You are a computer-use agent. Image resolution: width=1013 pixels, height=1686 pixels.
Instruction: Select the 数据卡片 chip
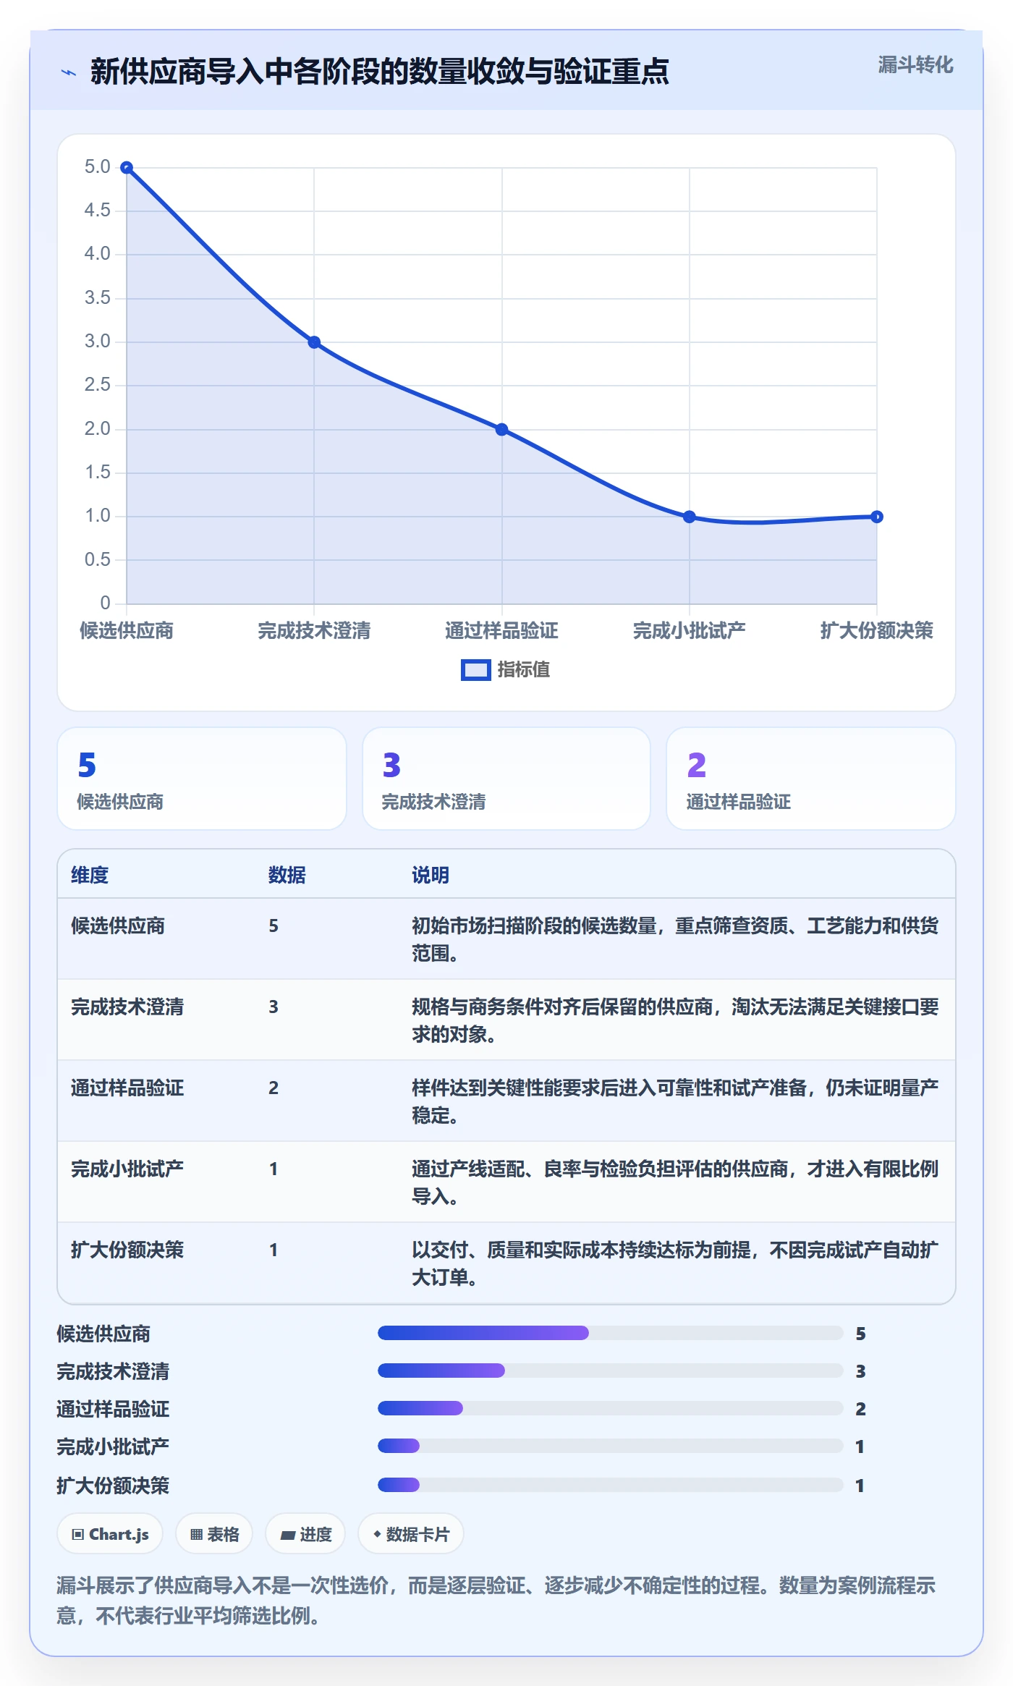410,1534
